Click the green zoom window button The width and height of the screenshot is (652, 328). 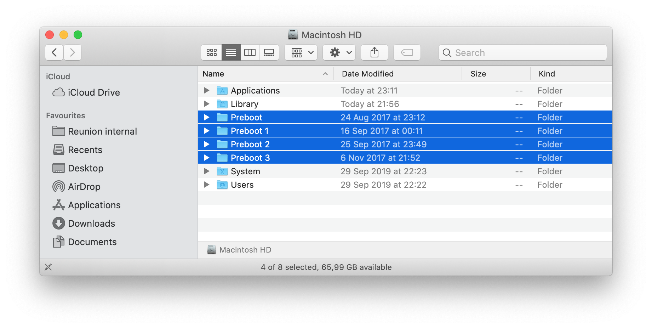tap(78, 35)
